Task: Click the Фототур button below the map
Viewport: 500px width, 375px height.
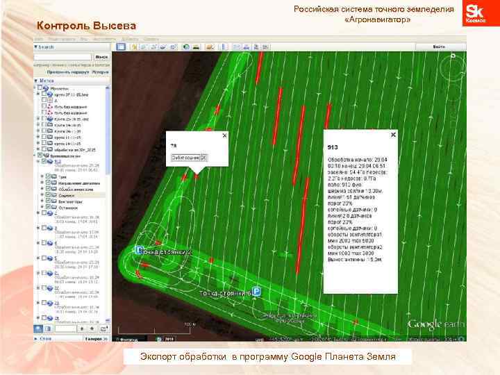Action: point(131,340)
